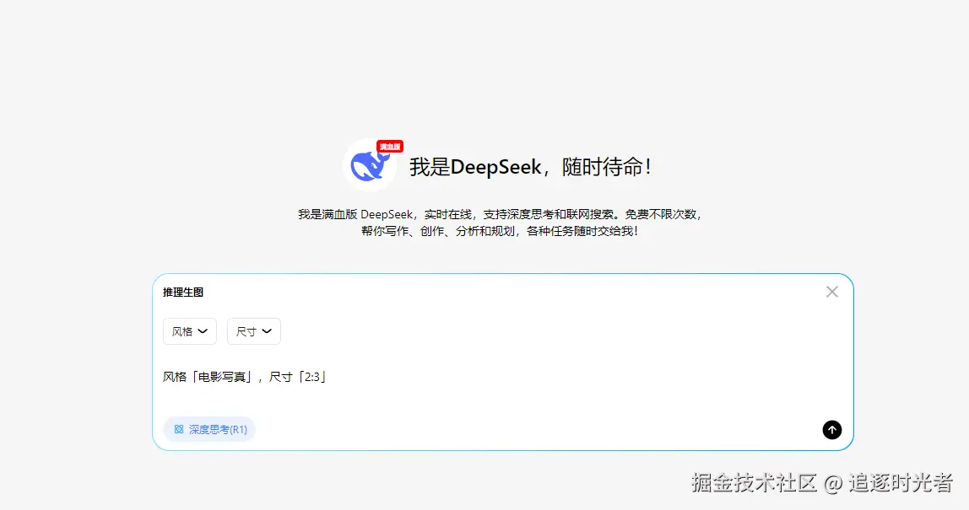
Task: Click the 推理生图 panel title
Action: 183,292
